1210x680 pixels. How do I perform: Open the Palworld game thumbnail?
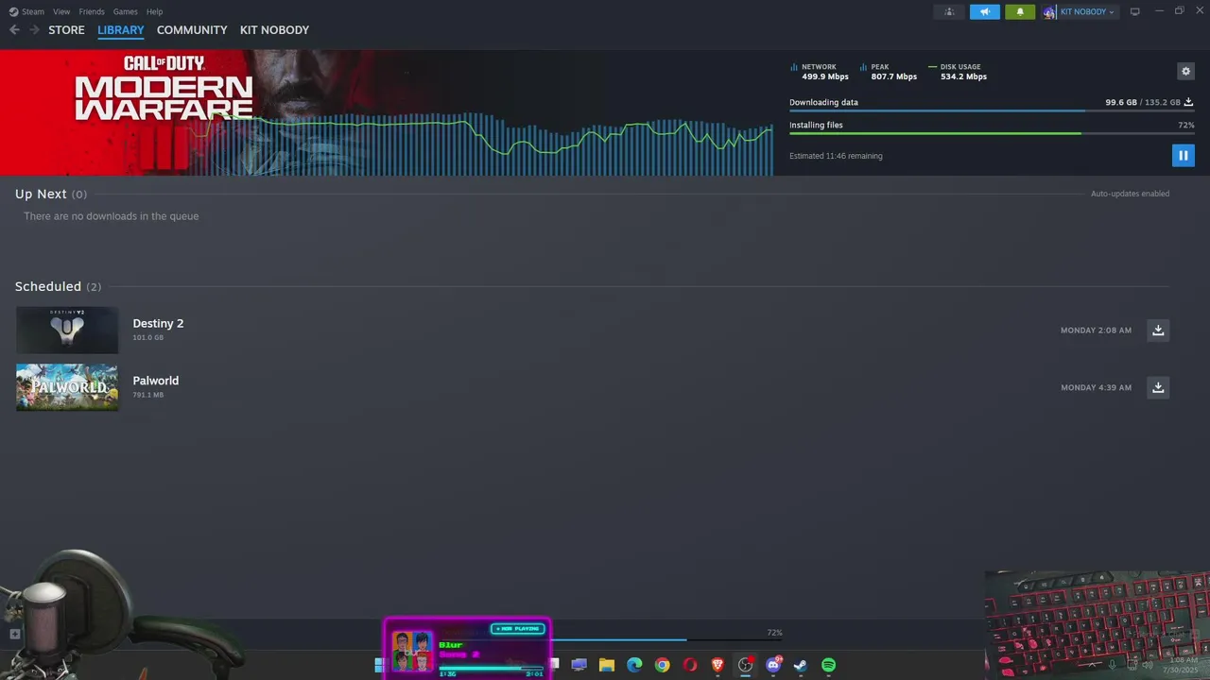point(67,387)
